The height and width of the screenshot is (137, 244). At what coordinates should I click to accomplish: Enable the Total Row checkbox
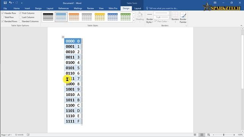(x=3, y=17)
